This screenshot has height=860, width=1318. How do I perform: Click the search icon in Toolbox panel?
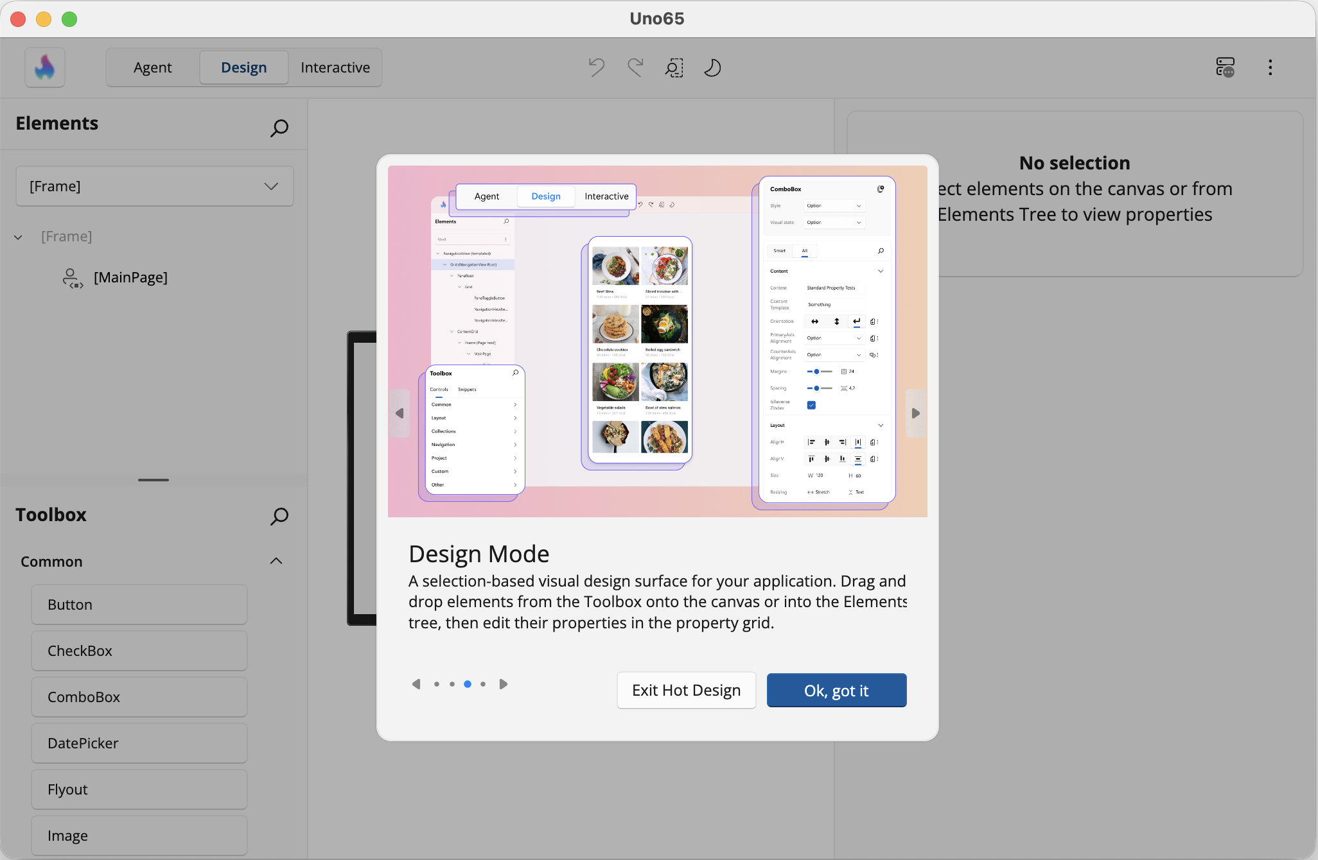[x=279, y=516]
